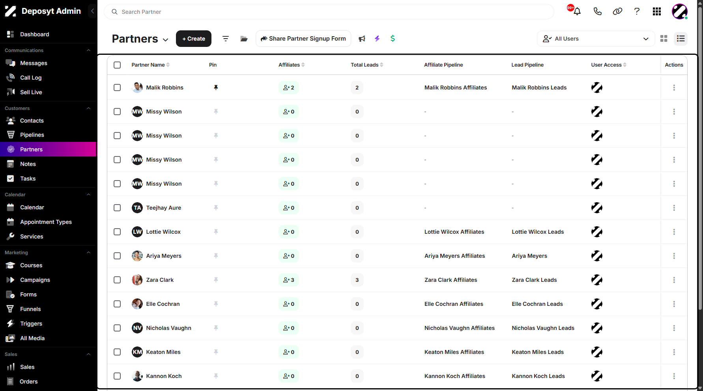The height and width of the screenshot is (391, 703).
Task: Click the megaphone announcement icon
Action: (x=362, y=39)
